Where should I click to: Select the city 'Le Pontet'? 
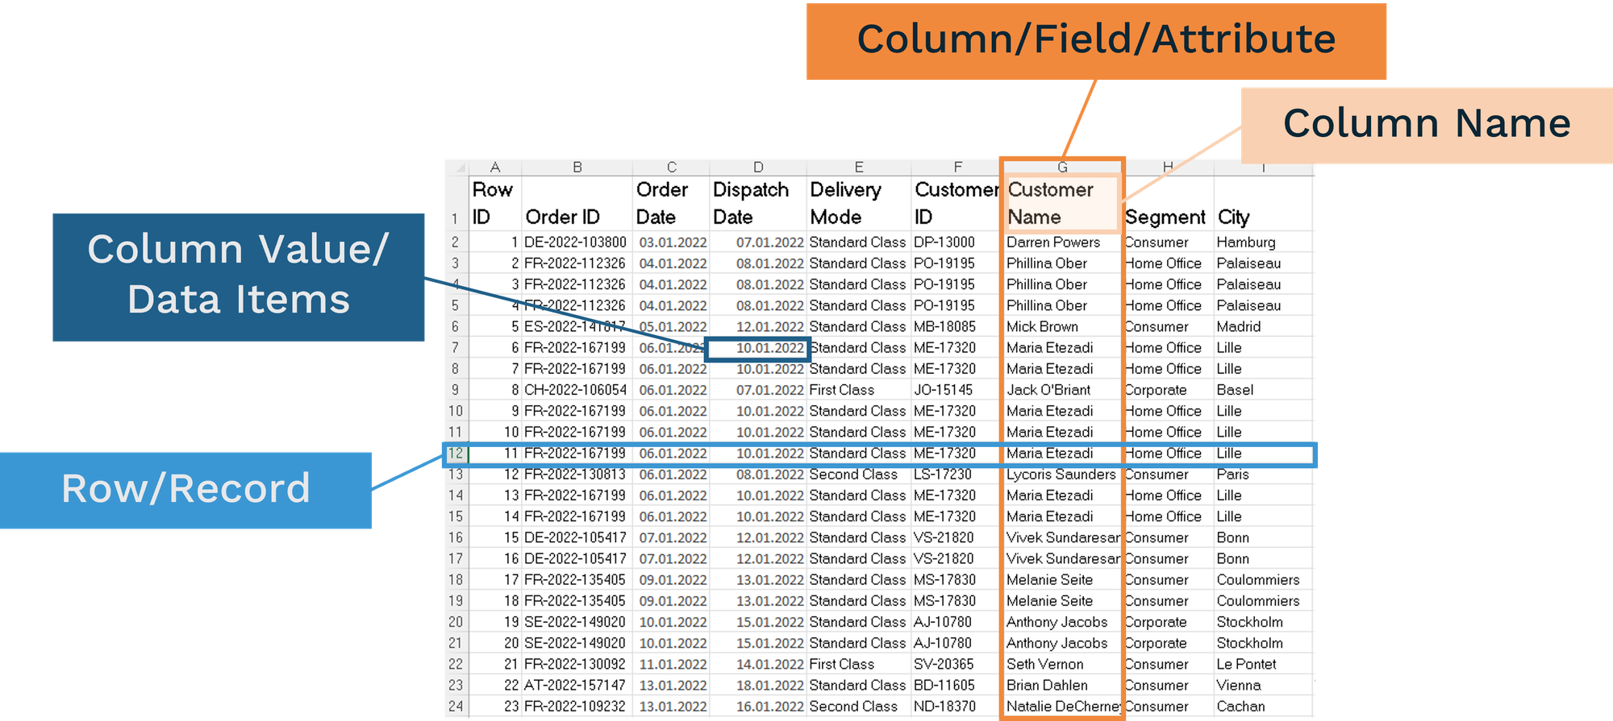coord(1263,665)
